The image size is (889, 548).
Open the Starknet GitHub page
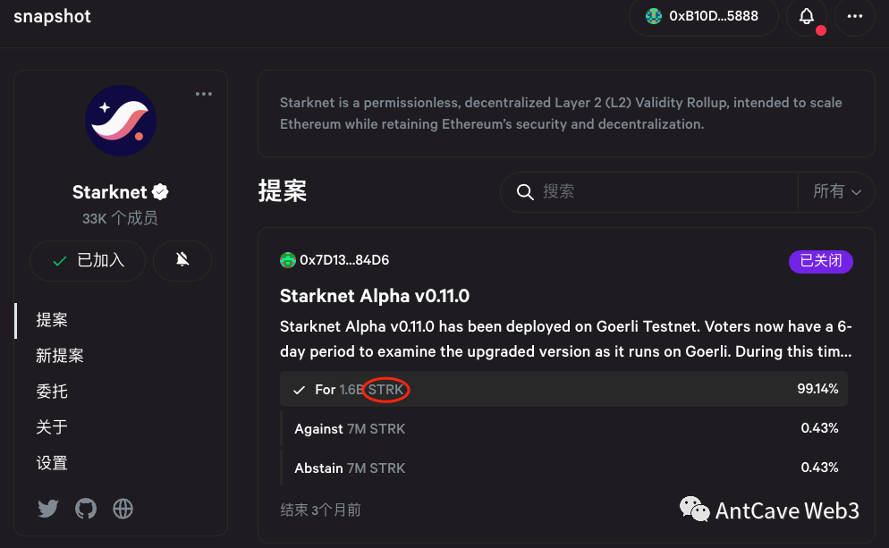(85, 508)
